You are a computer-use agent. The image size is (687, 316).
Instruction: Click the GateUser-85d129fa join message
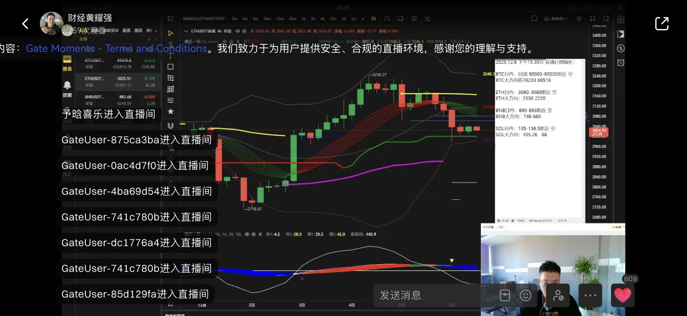(x=135, y=294)
